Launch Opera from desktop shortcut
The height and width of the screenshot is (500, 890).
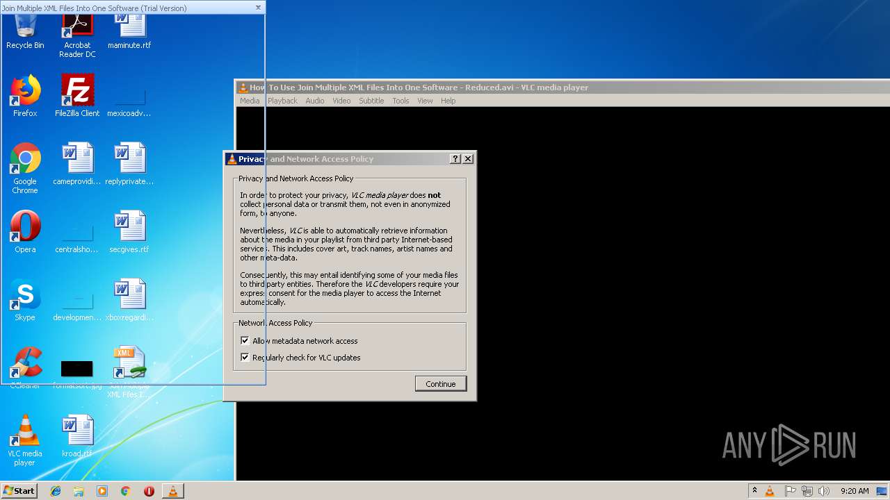pos(25,232)
